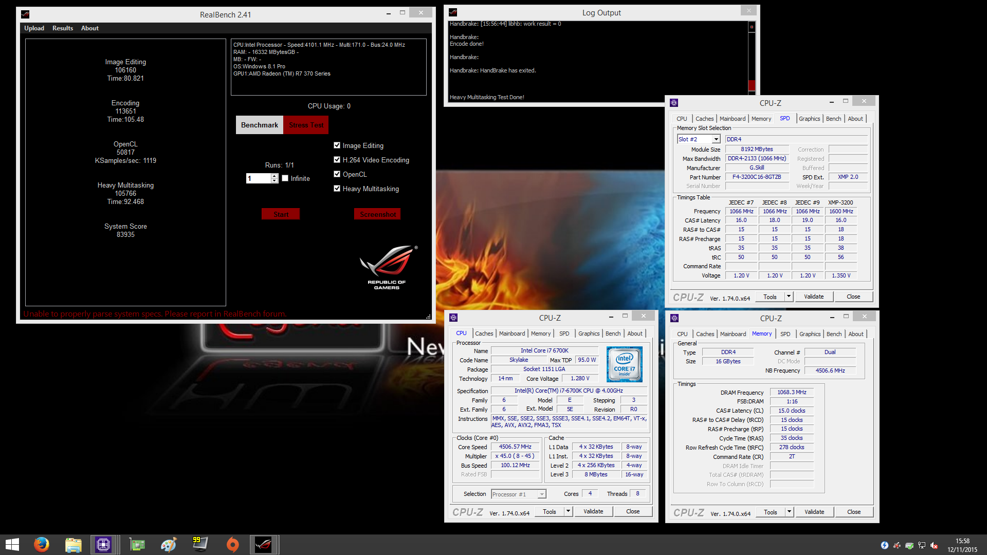Click the Log Output window title icon
987x555 pixels.
click(453, 12)
